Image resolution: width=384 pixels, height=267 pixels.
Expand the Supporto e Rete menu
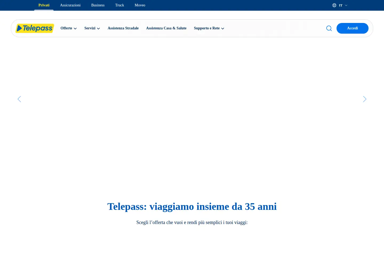(x=209, y=28)
